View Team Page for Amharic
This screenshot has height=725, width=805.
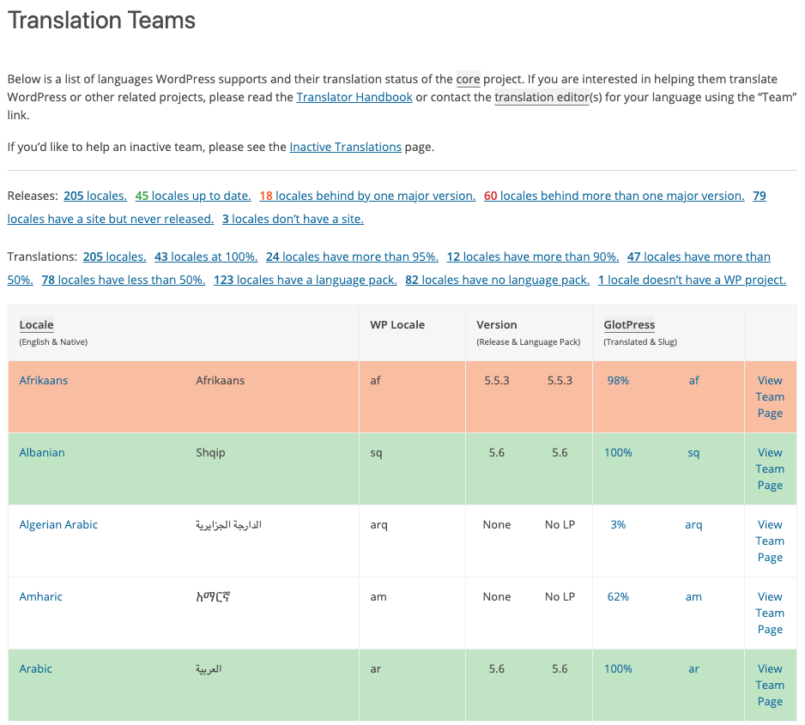point(770,613)
